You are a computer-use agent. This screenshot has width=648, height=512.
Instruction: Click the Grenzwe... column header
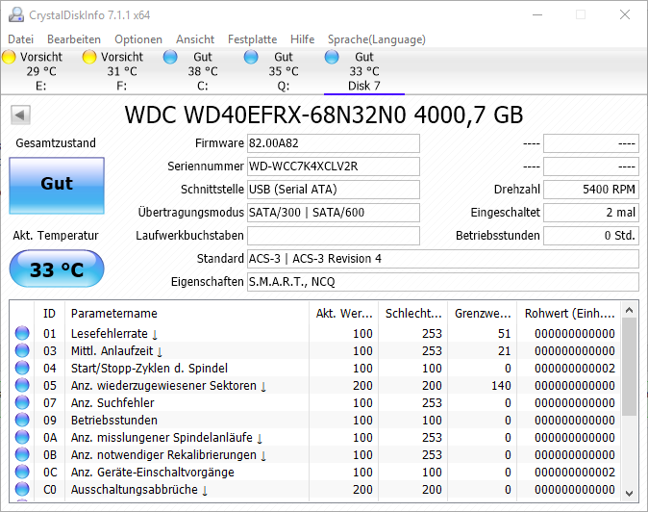[x=483, y=313]
